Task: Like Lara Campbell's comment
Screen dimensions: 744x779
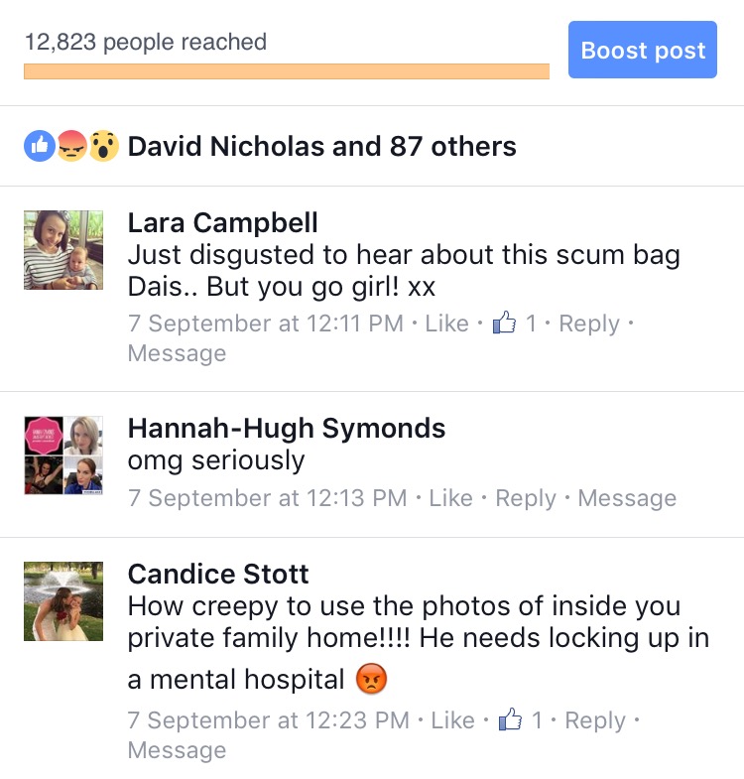Action: [x=446, y=324]
